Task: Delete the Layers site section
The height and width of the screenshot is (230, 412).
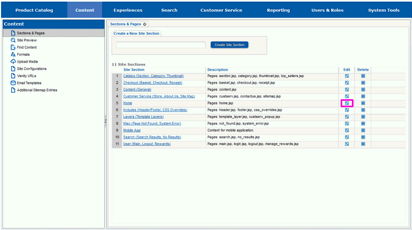Action: tap(363, 117)
